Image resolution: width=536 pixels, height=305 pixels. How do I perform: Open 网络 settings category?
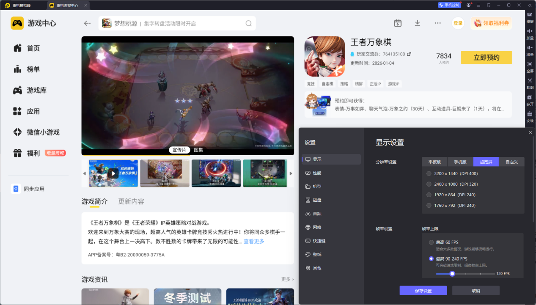coord(332,227)
